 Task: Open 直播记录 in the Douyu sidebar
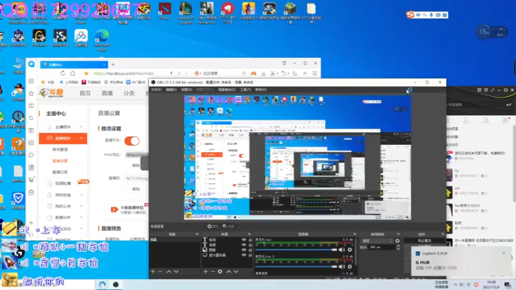pyautogui.click(x=60, y=172)
